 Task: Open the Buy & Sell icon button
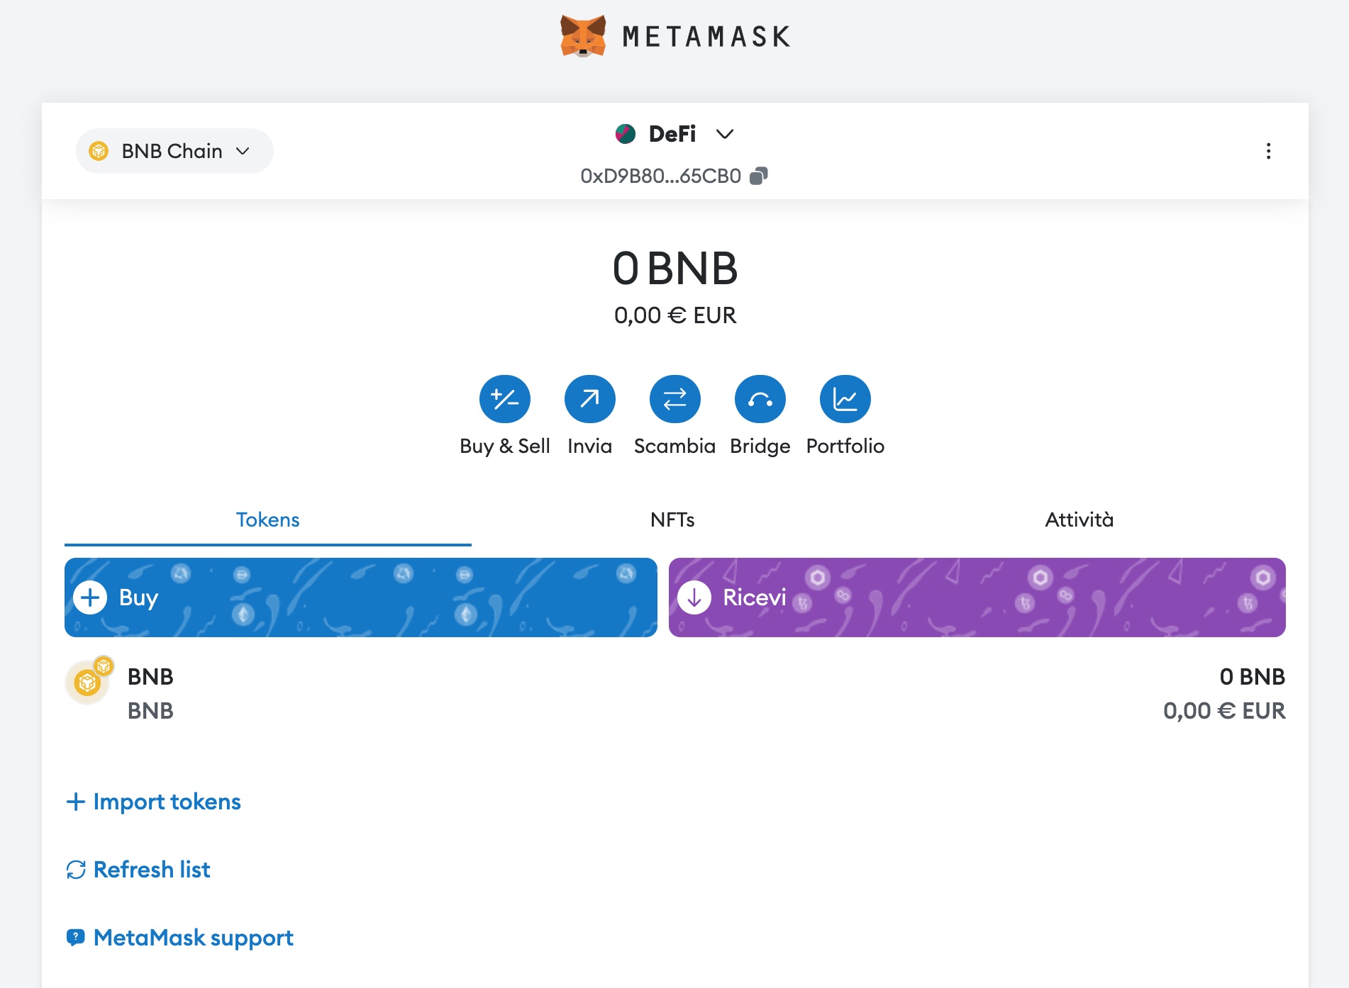(505, 399)
